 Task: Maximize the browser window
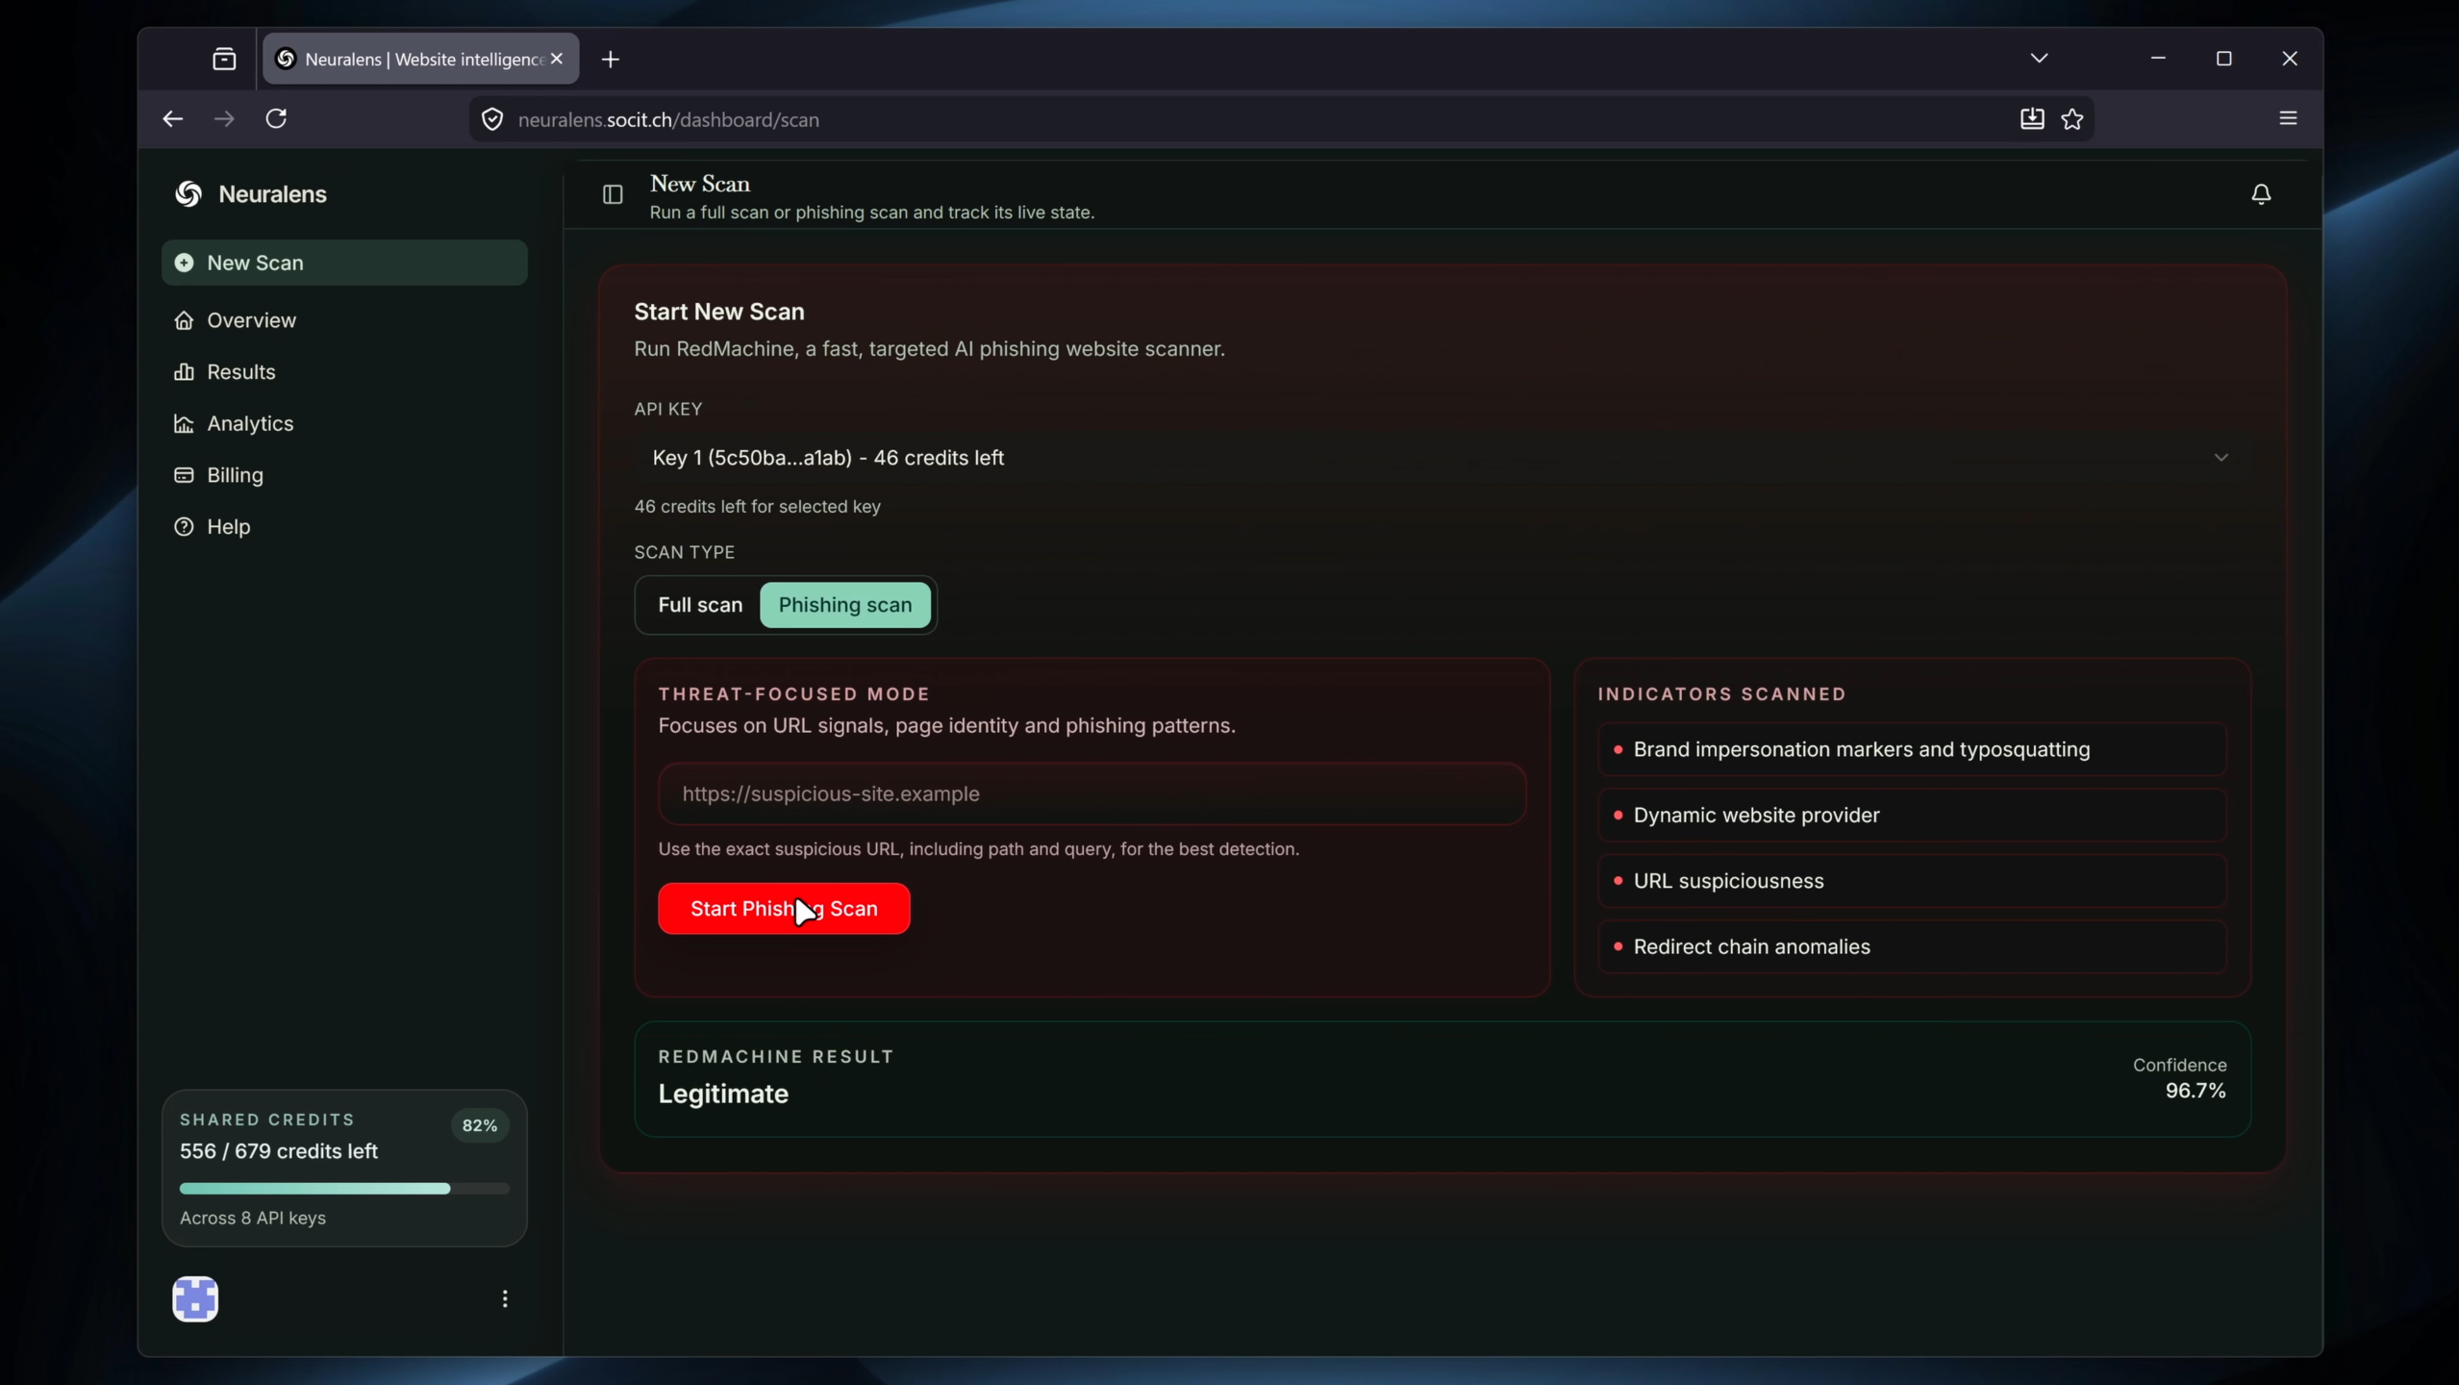click(x=2223, y=59)
